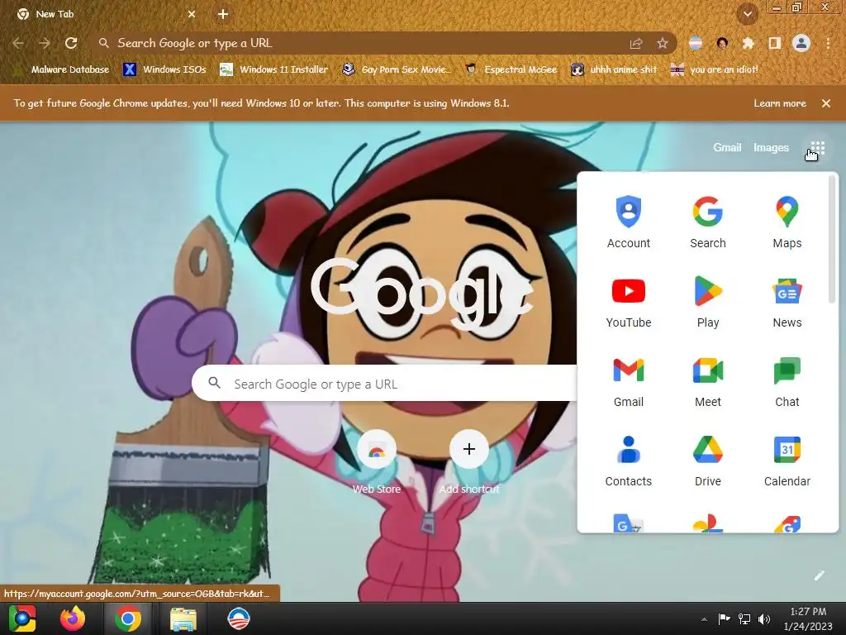Viewport: 846px width, 635px height.
Task: Open the Espectral McGee bookmark
Action: [511, 69]
